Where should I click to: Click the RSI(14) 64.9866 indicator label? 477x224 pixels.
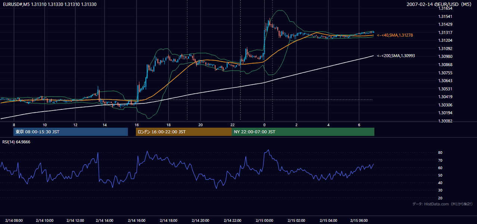pyautogui.click(x=16, y=142)
